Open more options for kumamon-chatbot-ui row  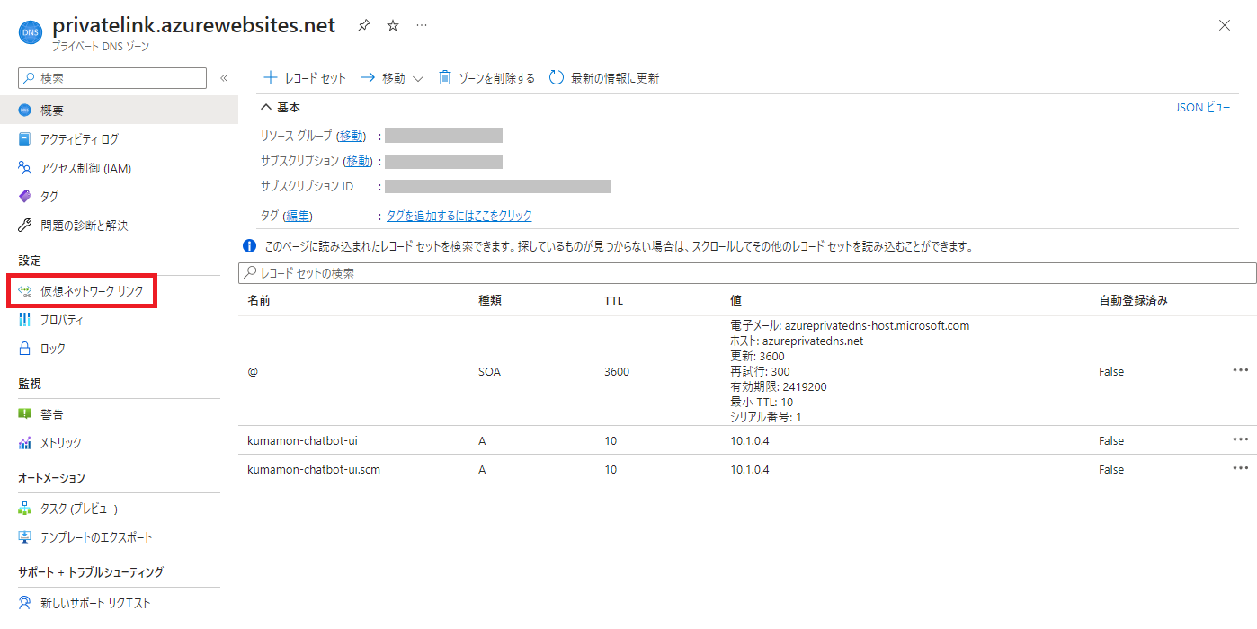(1241, 439)
